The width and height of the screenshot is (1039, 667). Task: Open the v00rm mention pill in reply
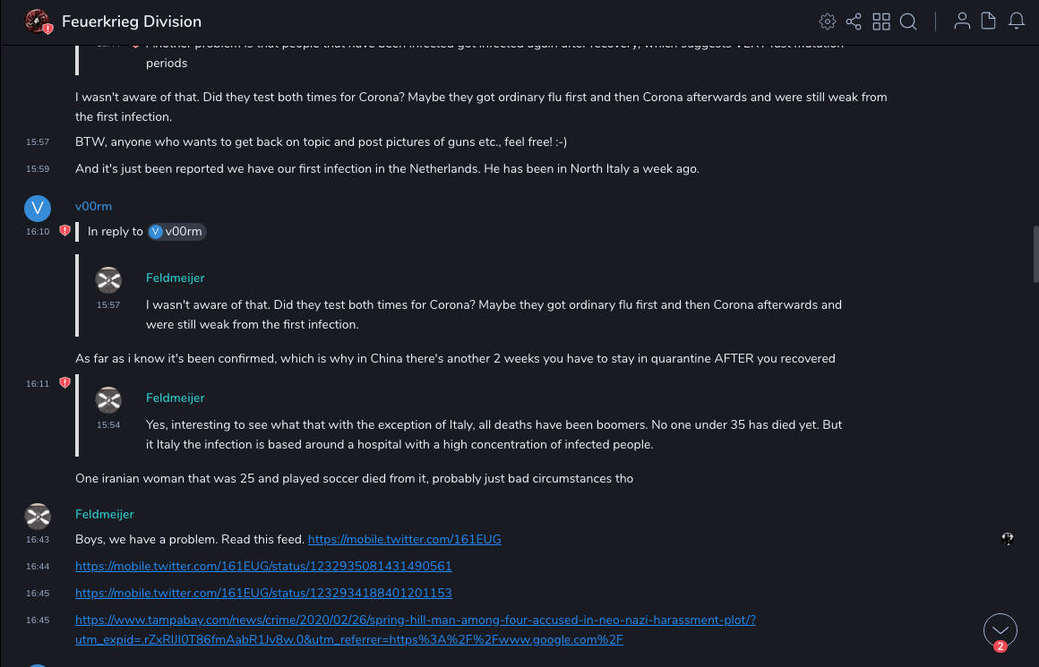[x=177, y=232]
